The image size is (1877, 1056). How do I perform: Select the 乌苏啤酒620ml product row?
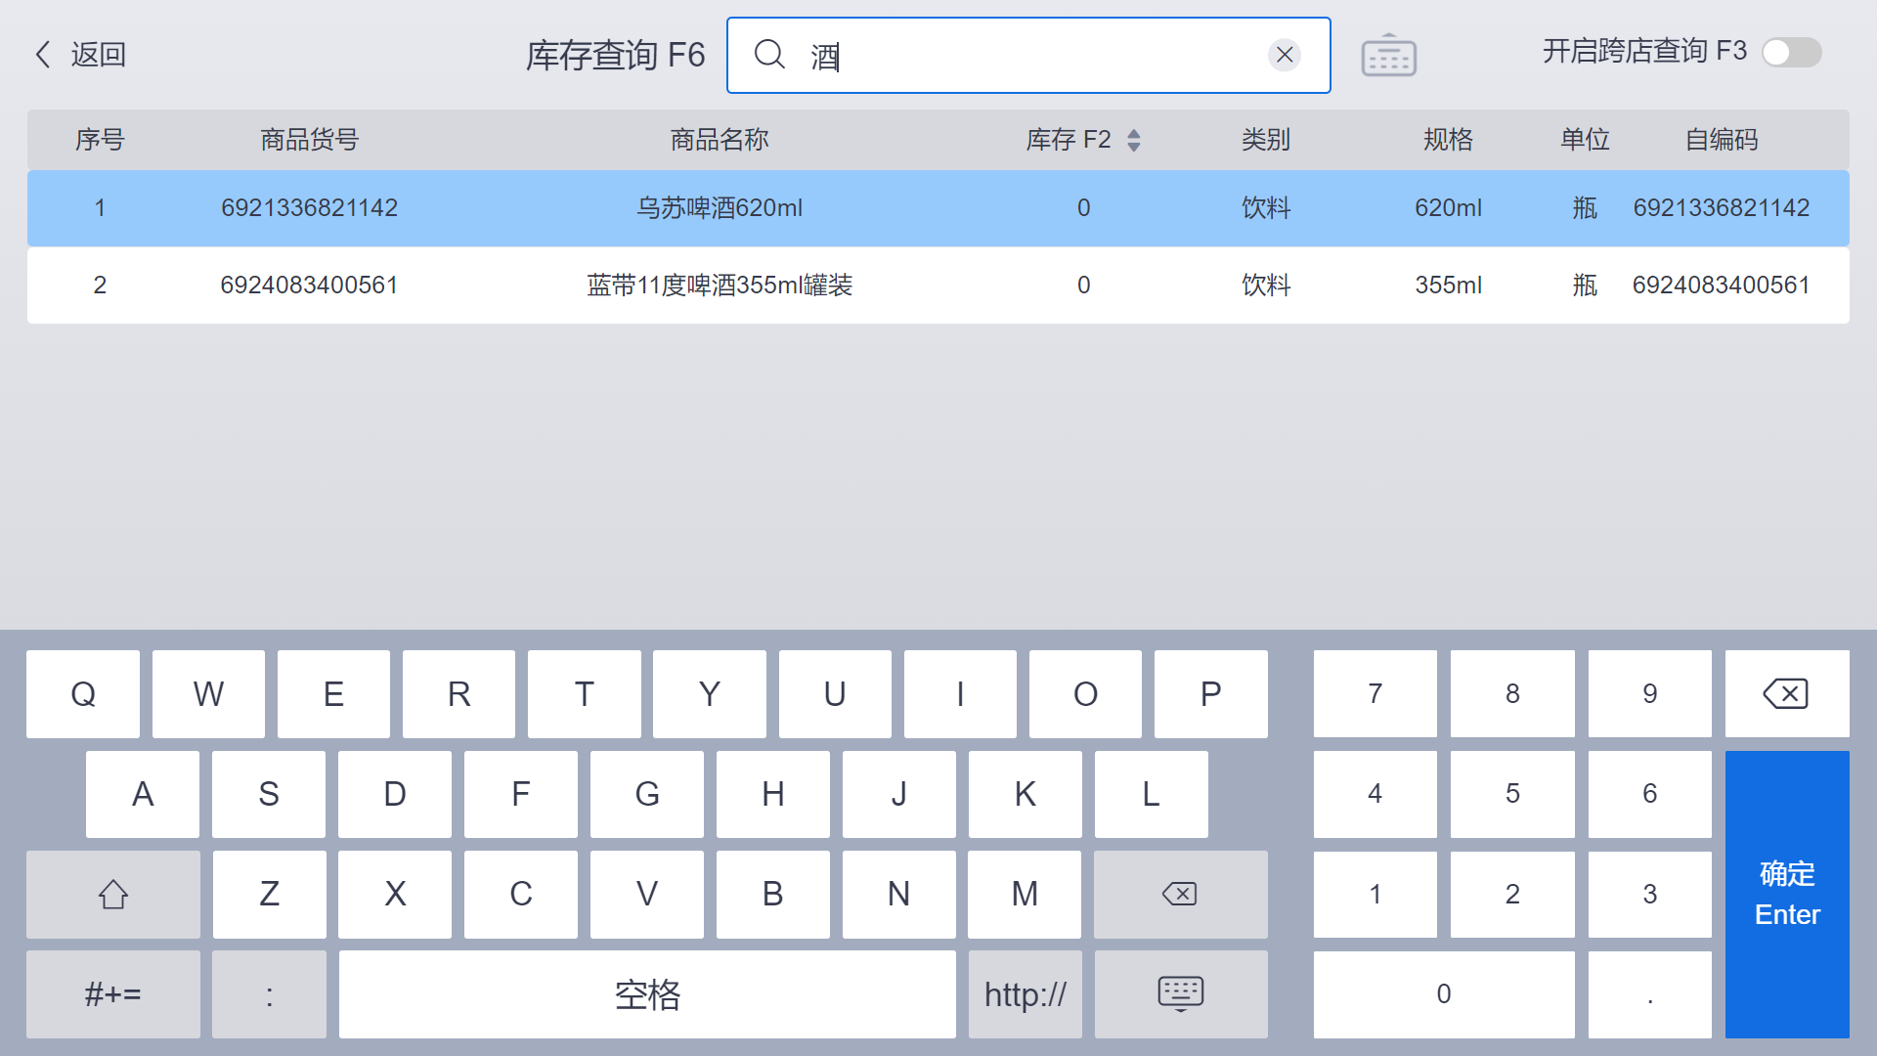719,207
